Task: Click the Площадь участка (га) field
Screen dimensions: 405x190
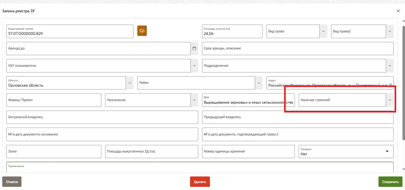Action: pyautogui.click(x=232, y=33)
